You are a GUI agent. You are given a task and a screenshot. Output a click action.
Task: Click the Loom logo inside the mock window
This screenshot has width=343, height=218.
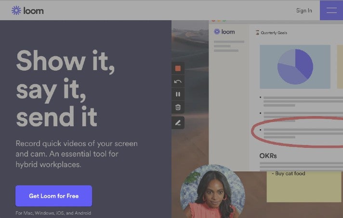[x=224, y=32]
